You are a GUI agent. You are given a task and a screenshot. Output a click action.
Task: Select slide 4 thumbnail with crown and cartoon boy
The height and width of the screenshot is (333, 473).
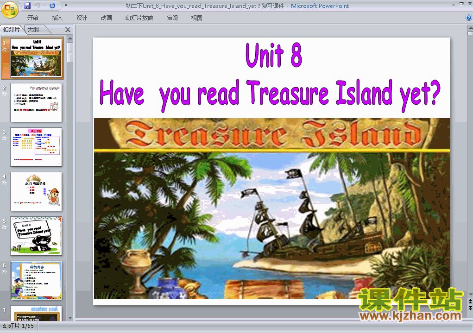pyautogui.click(x=36, y=192)
